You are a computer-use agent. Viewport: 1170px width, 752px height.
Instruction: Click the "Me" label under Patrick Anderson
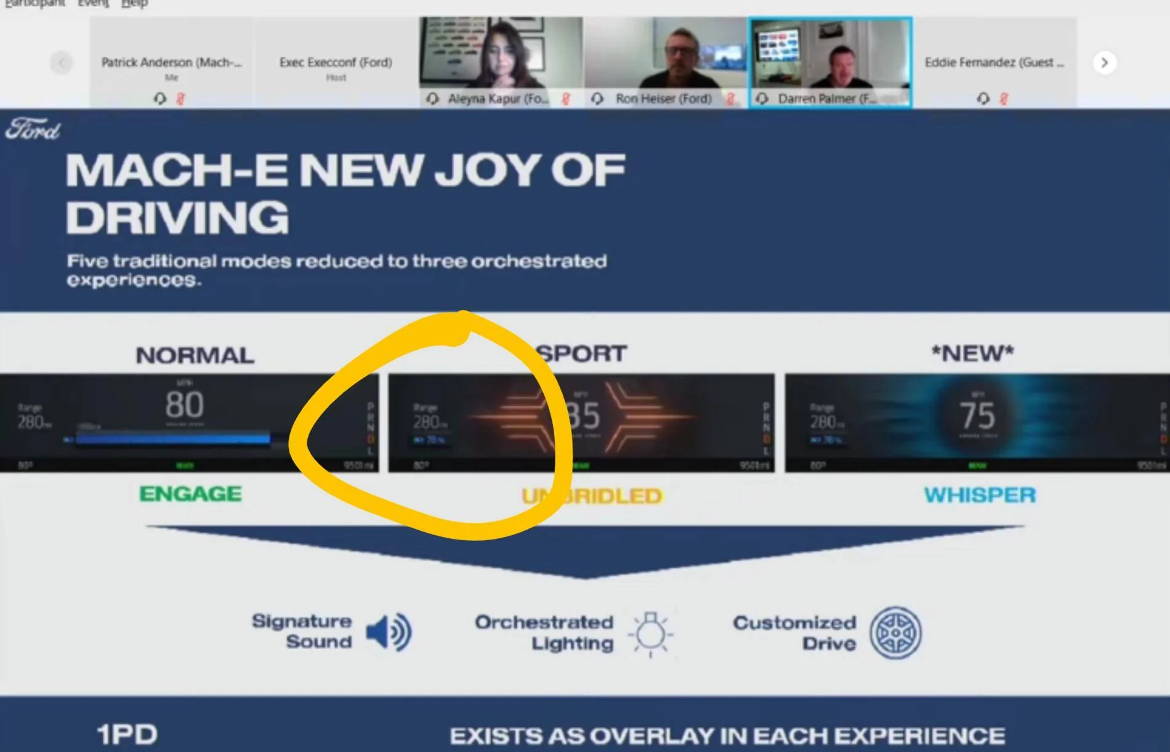pos(171,78)
